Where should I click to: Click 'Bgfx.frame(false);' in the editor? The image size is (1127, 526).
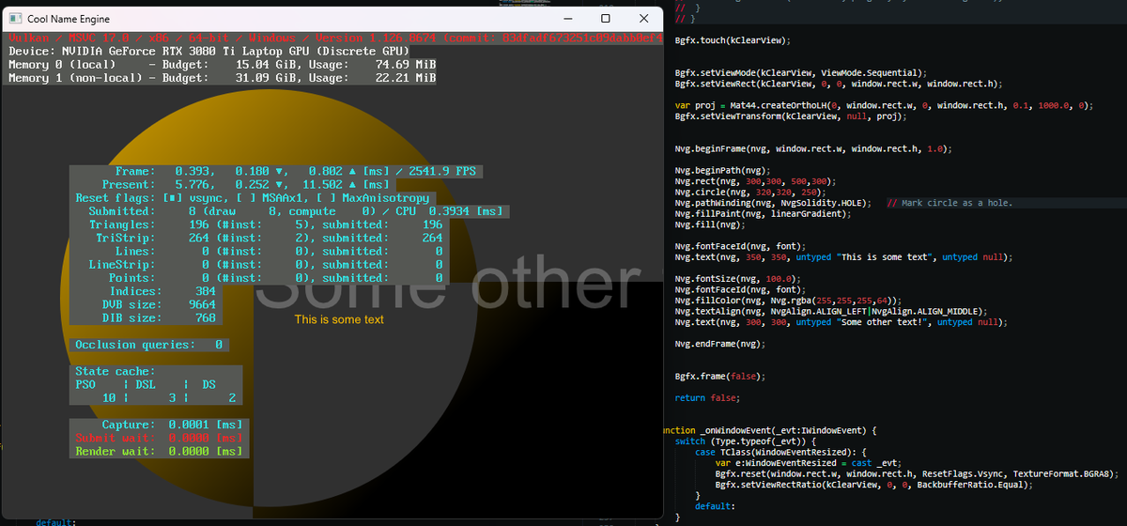[719, 376]
